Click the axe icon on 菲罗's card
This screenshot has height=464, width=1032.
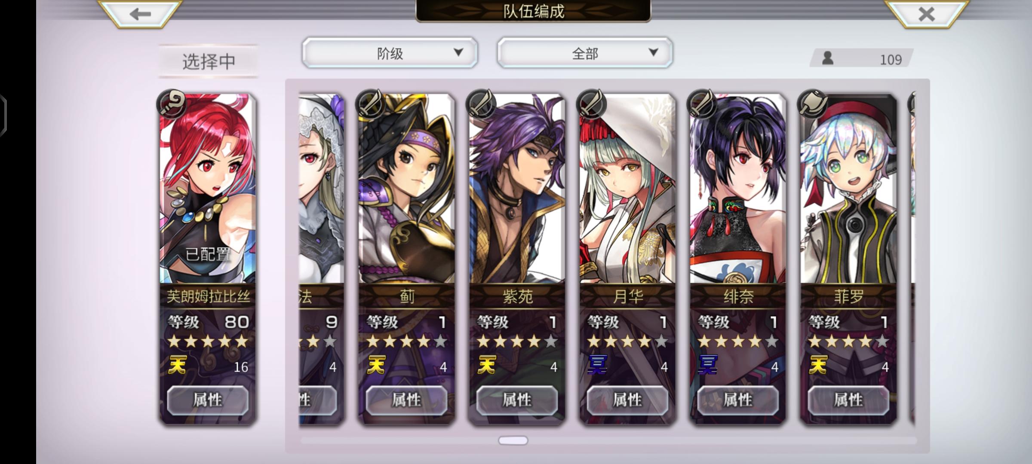tap(812, 104)
